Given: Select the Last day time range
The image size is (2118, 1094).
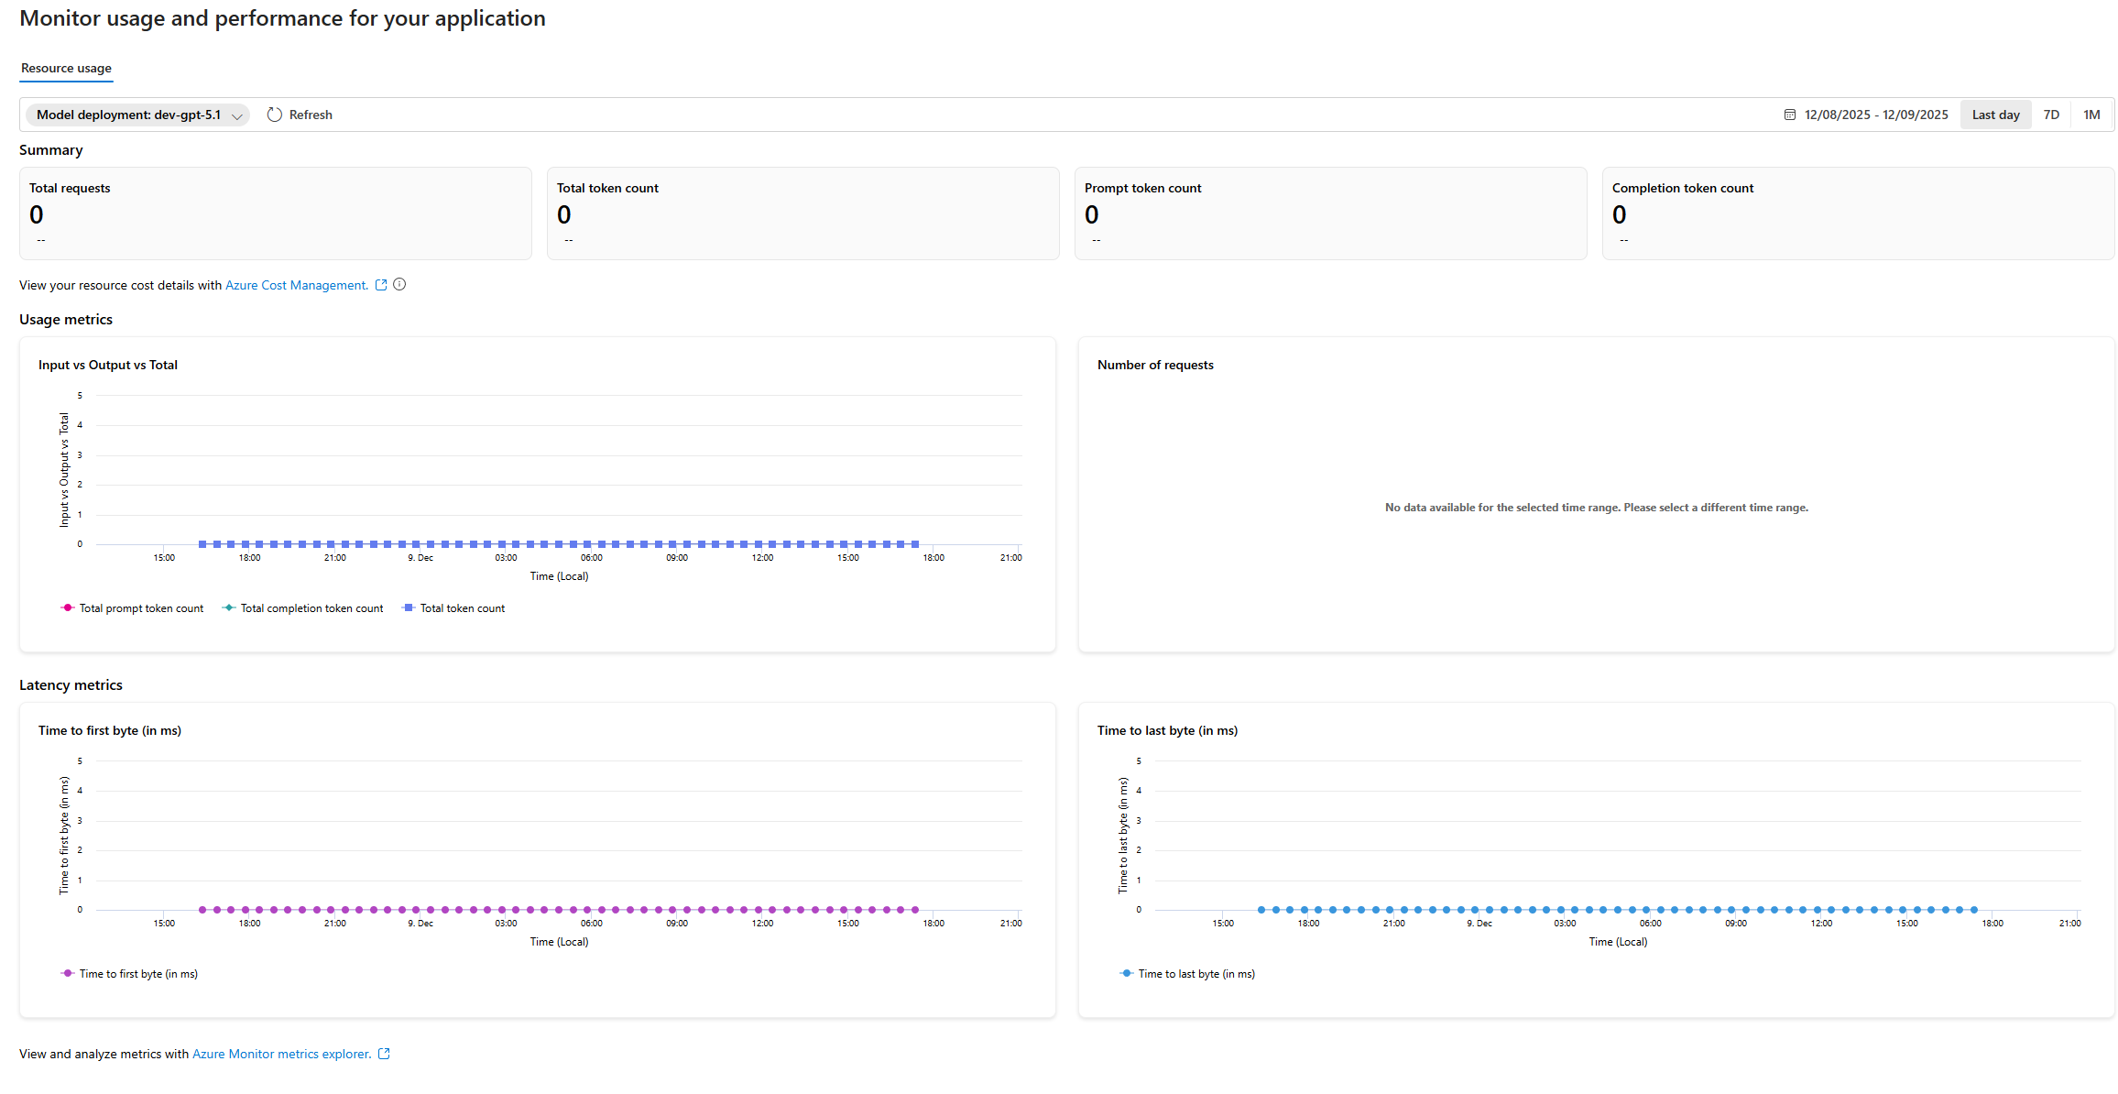Looking at the screenshot, I should click(x=1995, y=115).
